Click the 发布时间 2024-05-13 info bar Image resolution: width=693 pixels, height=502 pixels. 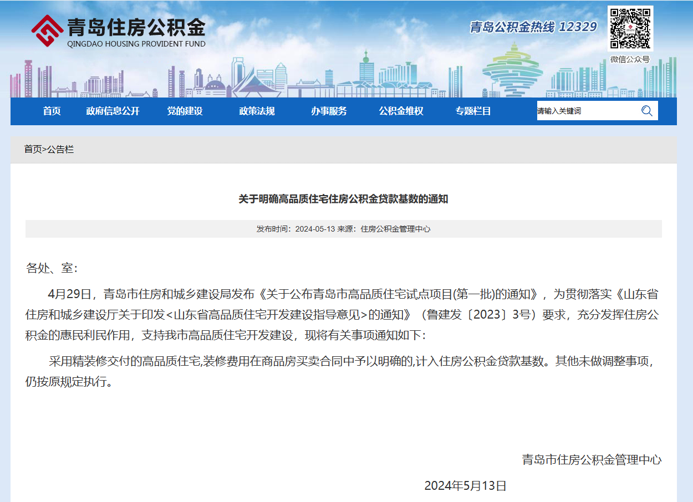[x=343, y=229]
